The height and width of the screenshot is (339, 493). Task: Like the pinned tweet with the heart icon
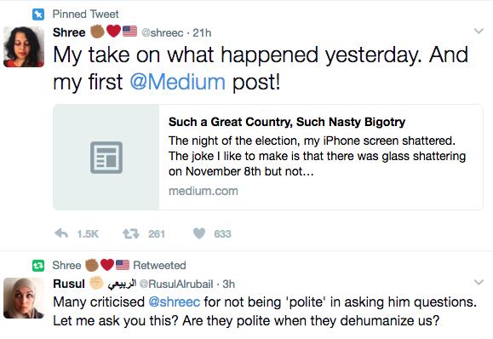point(199,233)
